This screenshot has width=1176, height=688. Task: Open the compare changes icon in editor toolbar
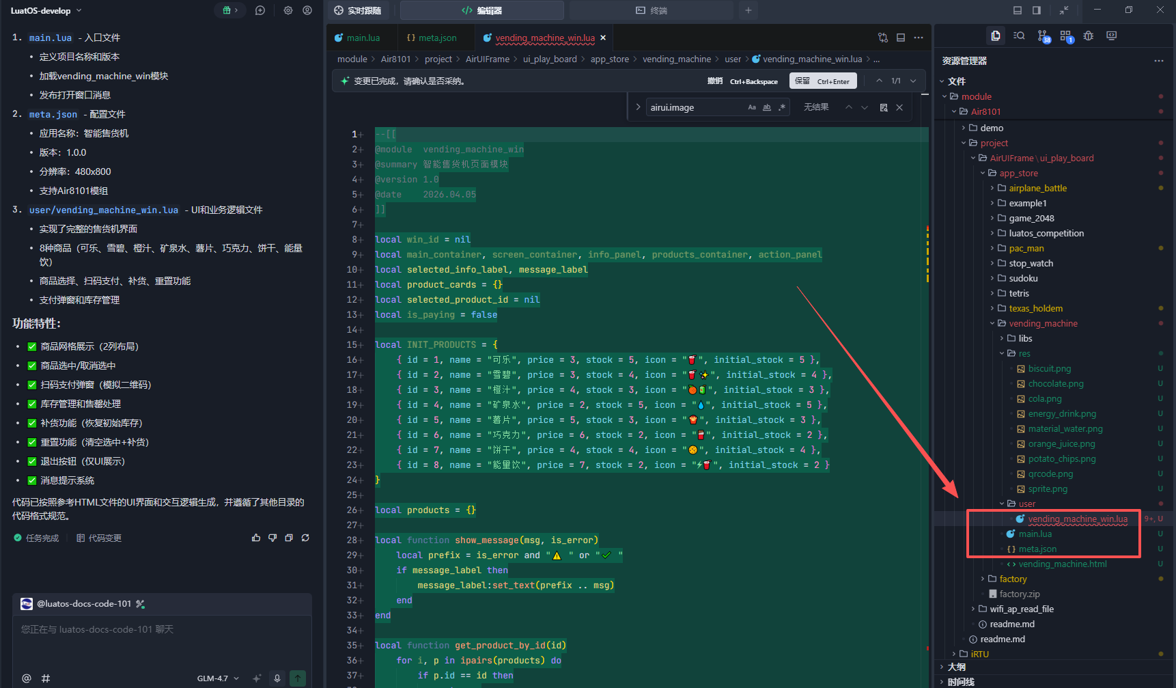[883, 38]
